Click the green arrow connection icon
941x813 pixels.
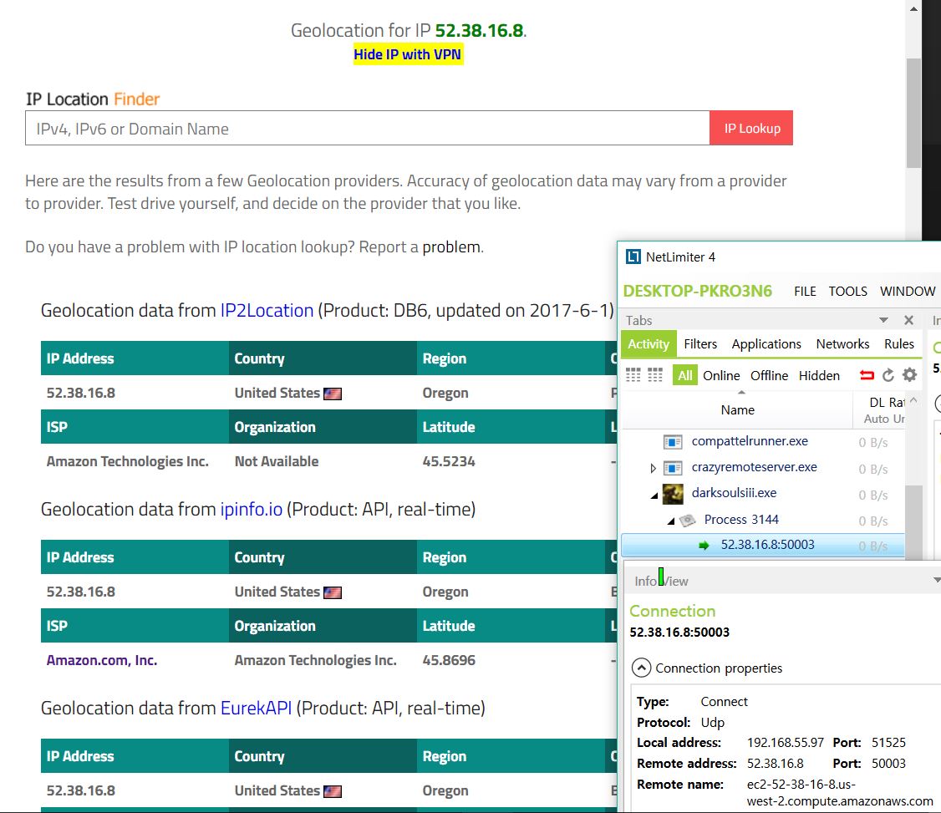(x=704, y=546)
